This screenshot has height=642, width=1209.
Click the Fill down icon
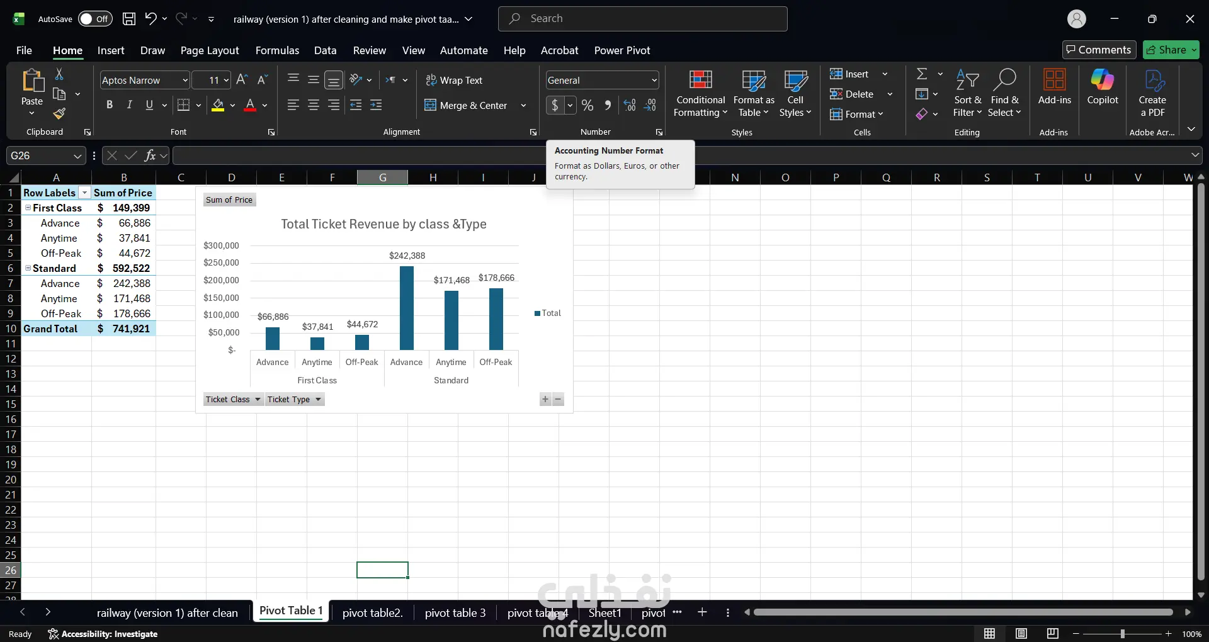pyautogui.click(x=922, y=94)
